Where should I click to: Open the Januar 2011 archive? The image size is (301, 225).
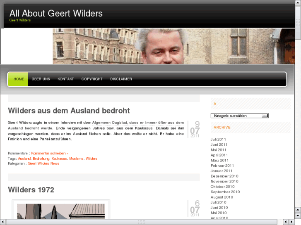point(222,171)
